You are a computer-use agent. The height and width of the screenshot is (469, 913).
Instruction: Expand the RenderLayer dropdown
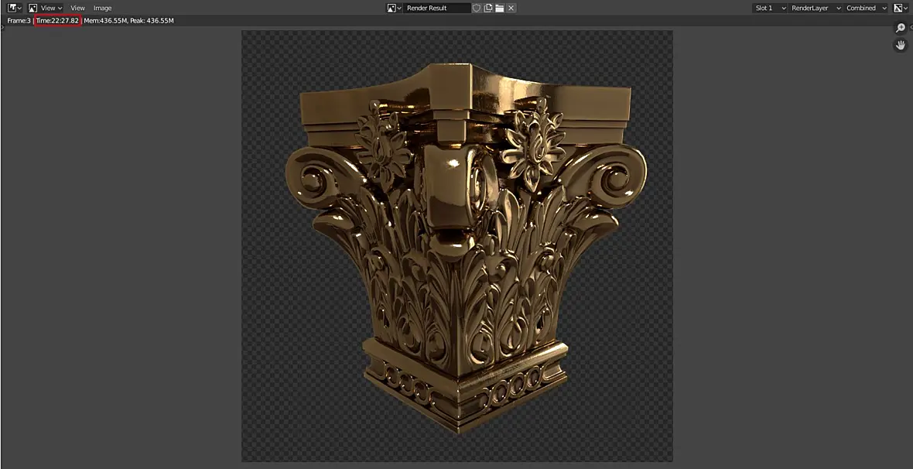[816, 9]
